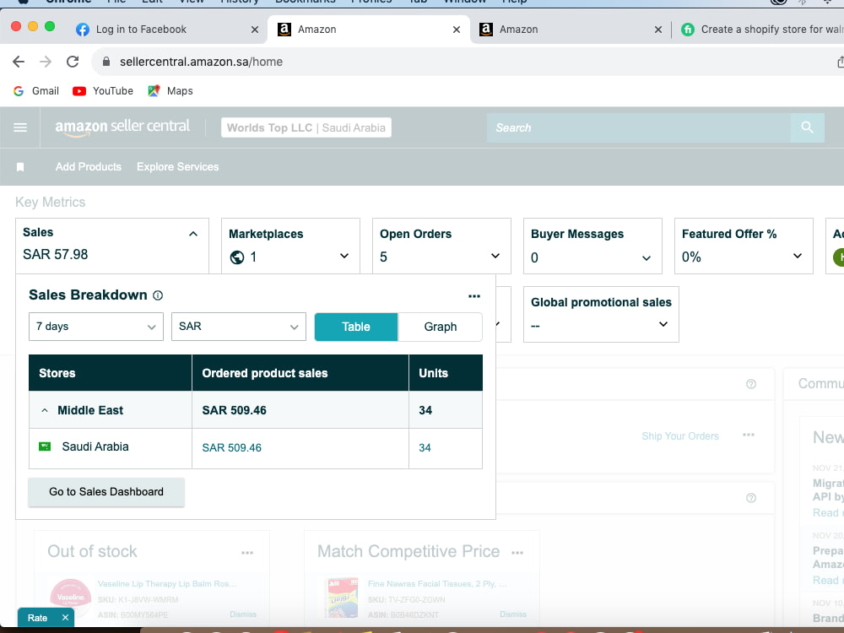Close the Log in to Facebook tab

click(255, 30)
